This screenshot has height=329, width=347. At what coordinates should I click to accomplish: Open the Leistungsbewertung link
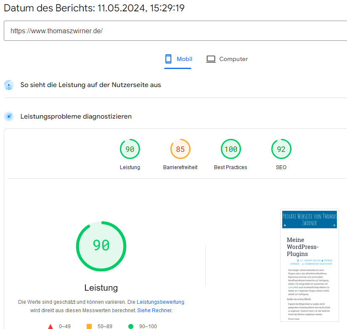[160, 302]
